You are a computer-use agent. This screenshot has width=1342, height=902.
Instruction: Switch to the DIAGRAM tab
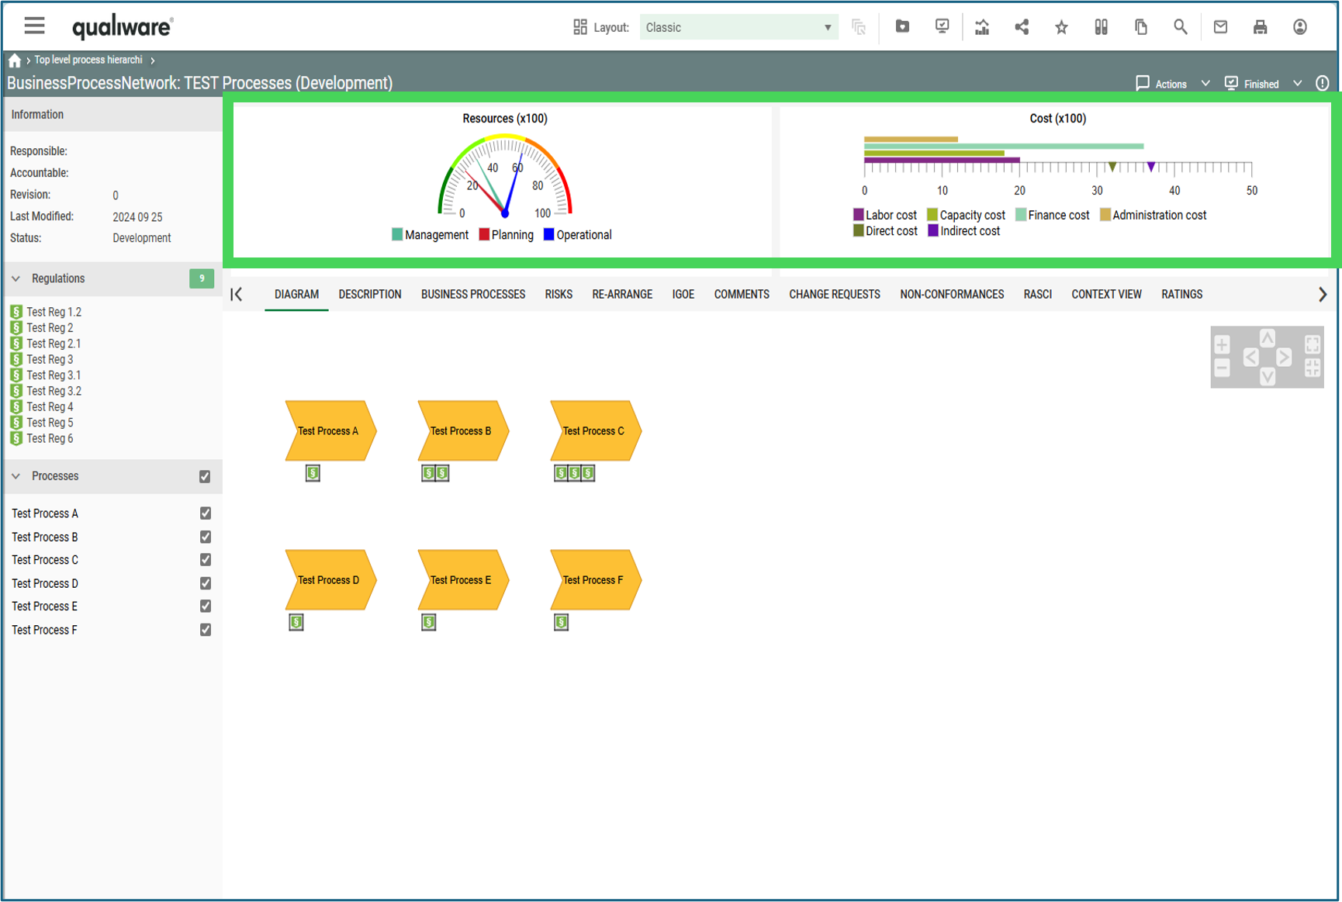pyautogui.click(x=296, y=294)
